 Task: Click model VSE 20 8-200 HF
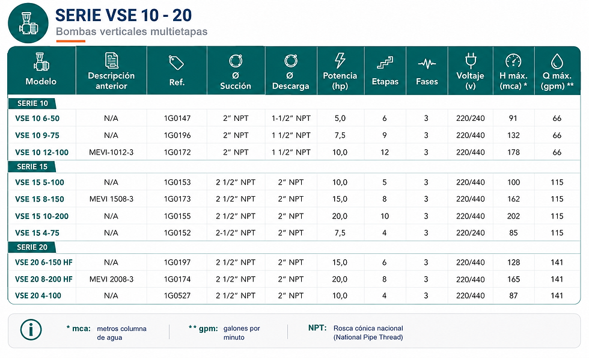point(43,279)
